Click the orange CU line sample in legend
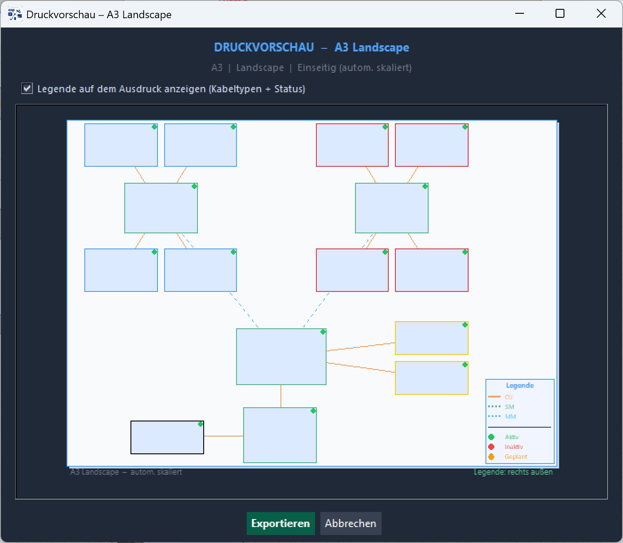Image resolution: width=623 pixels, height=543 pixels. pos(494,397)
